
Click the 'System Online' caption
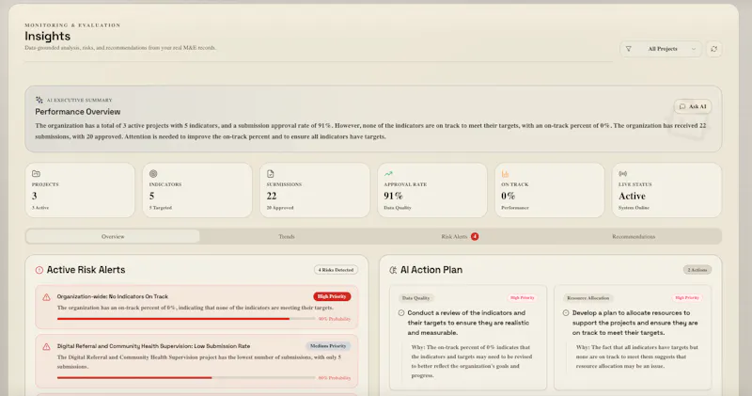coord(634,208)
